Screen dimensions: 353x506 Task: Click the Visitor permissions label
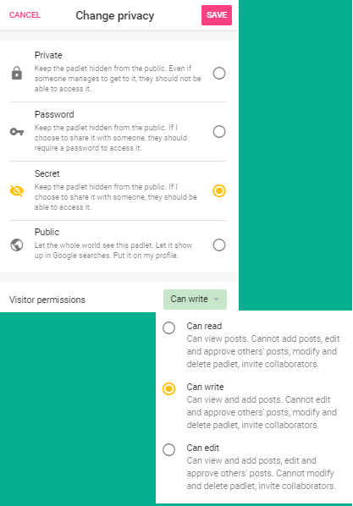pyautogui.click(x=47, y=300)
